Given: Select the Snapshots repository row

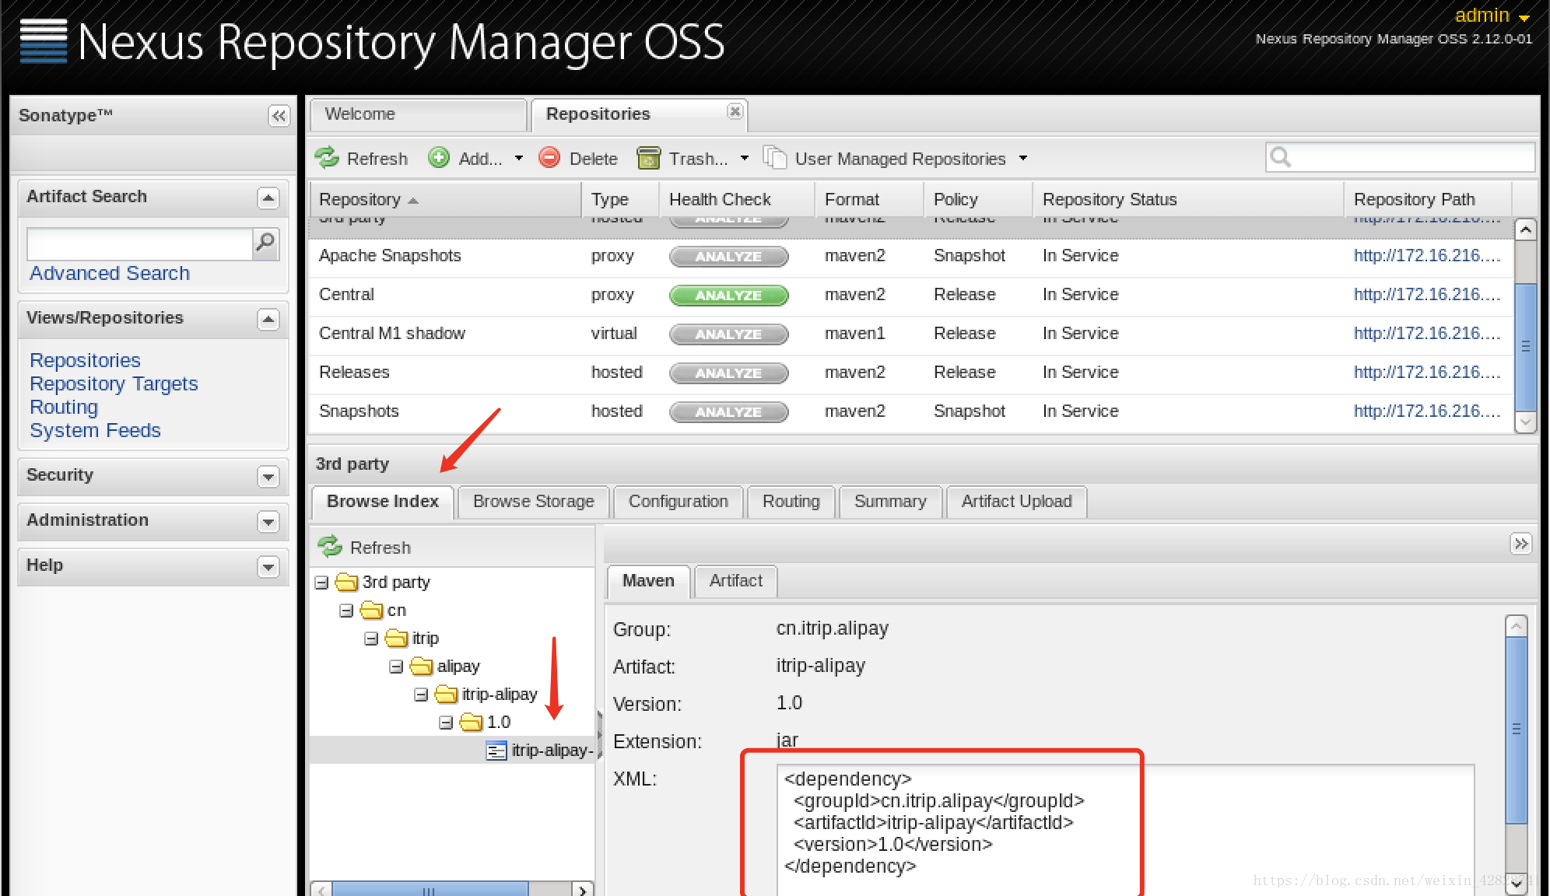Looking at the screenshot, I should tap(912, 411).
